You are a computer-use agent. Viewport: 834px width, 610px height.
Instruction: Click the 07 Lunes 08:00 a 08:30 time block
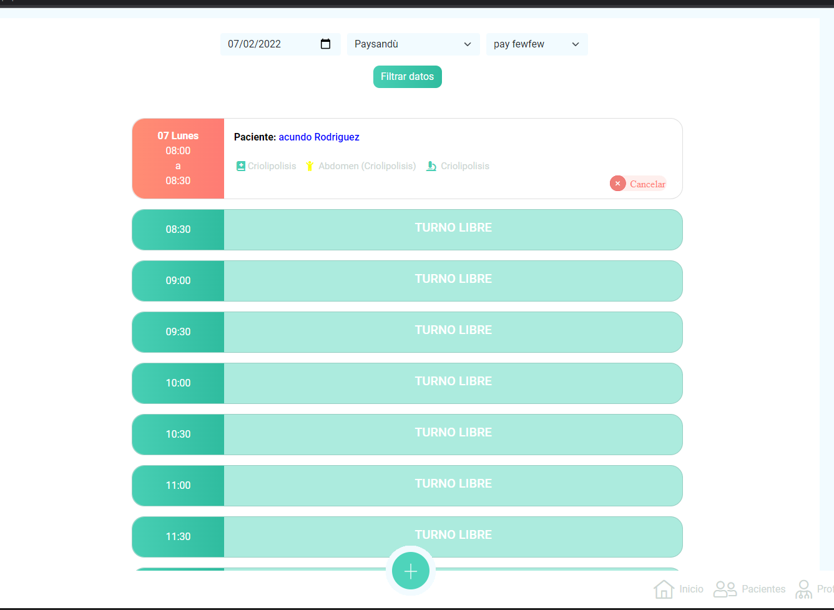(178, 159)
